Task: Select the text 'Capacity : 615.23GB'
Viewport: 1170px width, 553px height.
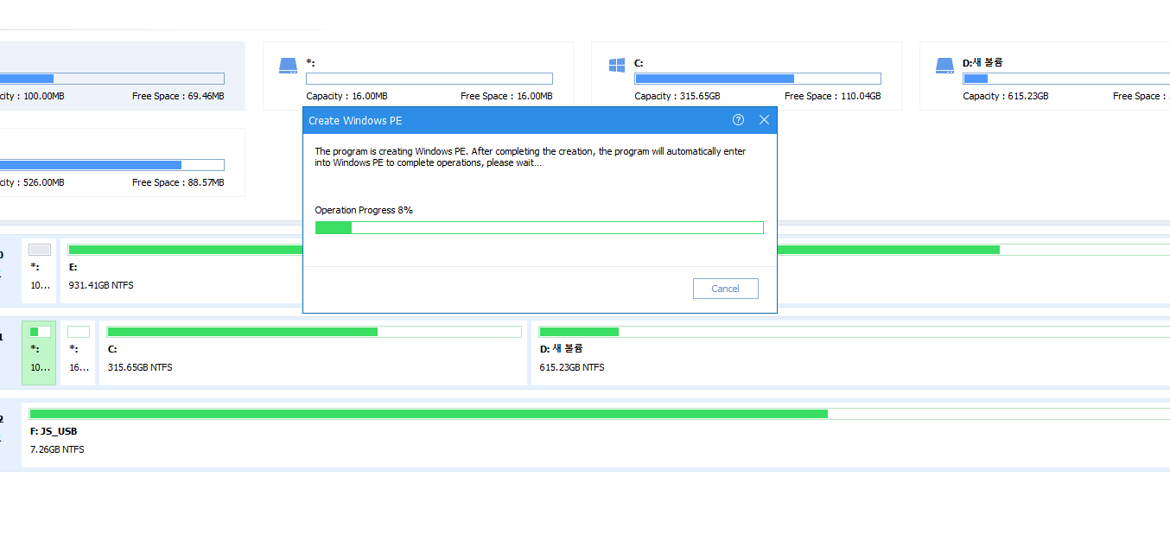Action: coord(1006,96)
